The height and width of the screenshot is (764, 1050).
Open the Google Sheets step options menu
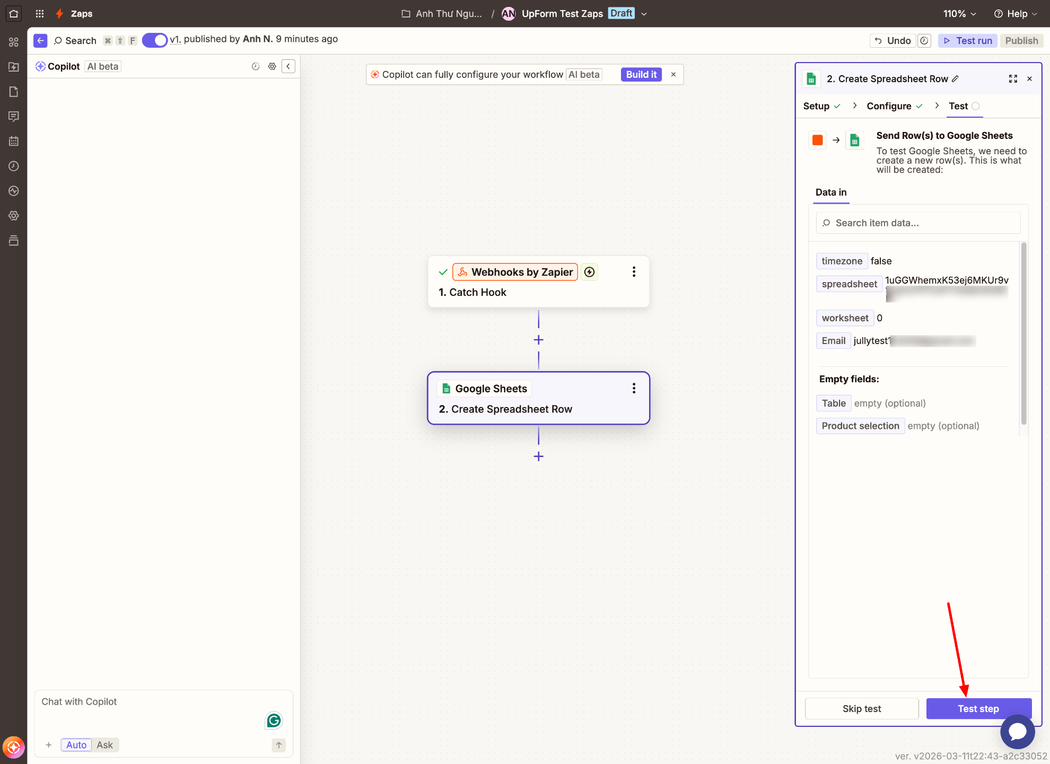[x=634, y=389]
